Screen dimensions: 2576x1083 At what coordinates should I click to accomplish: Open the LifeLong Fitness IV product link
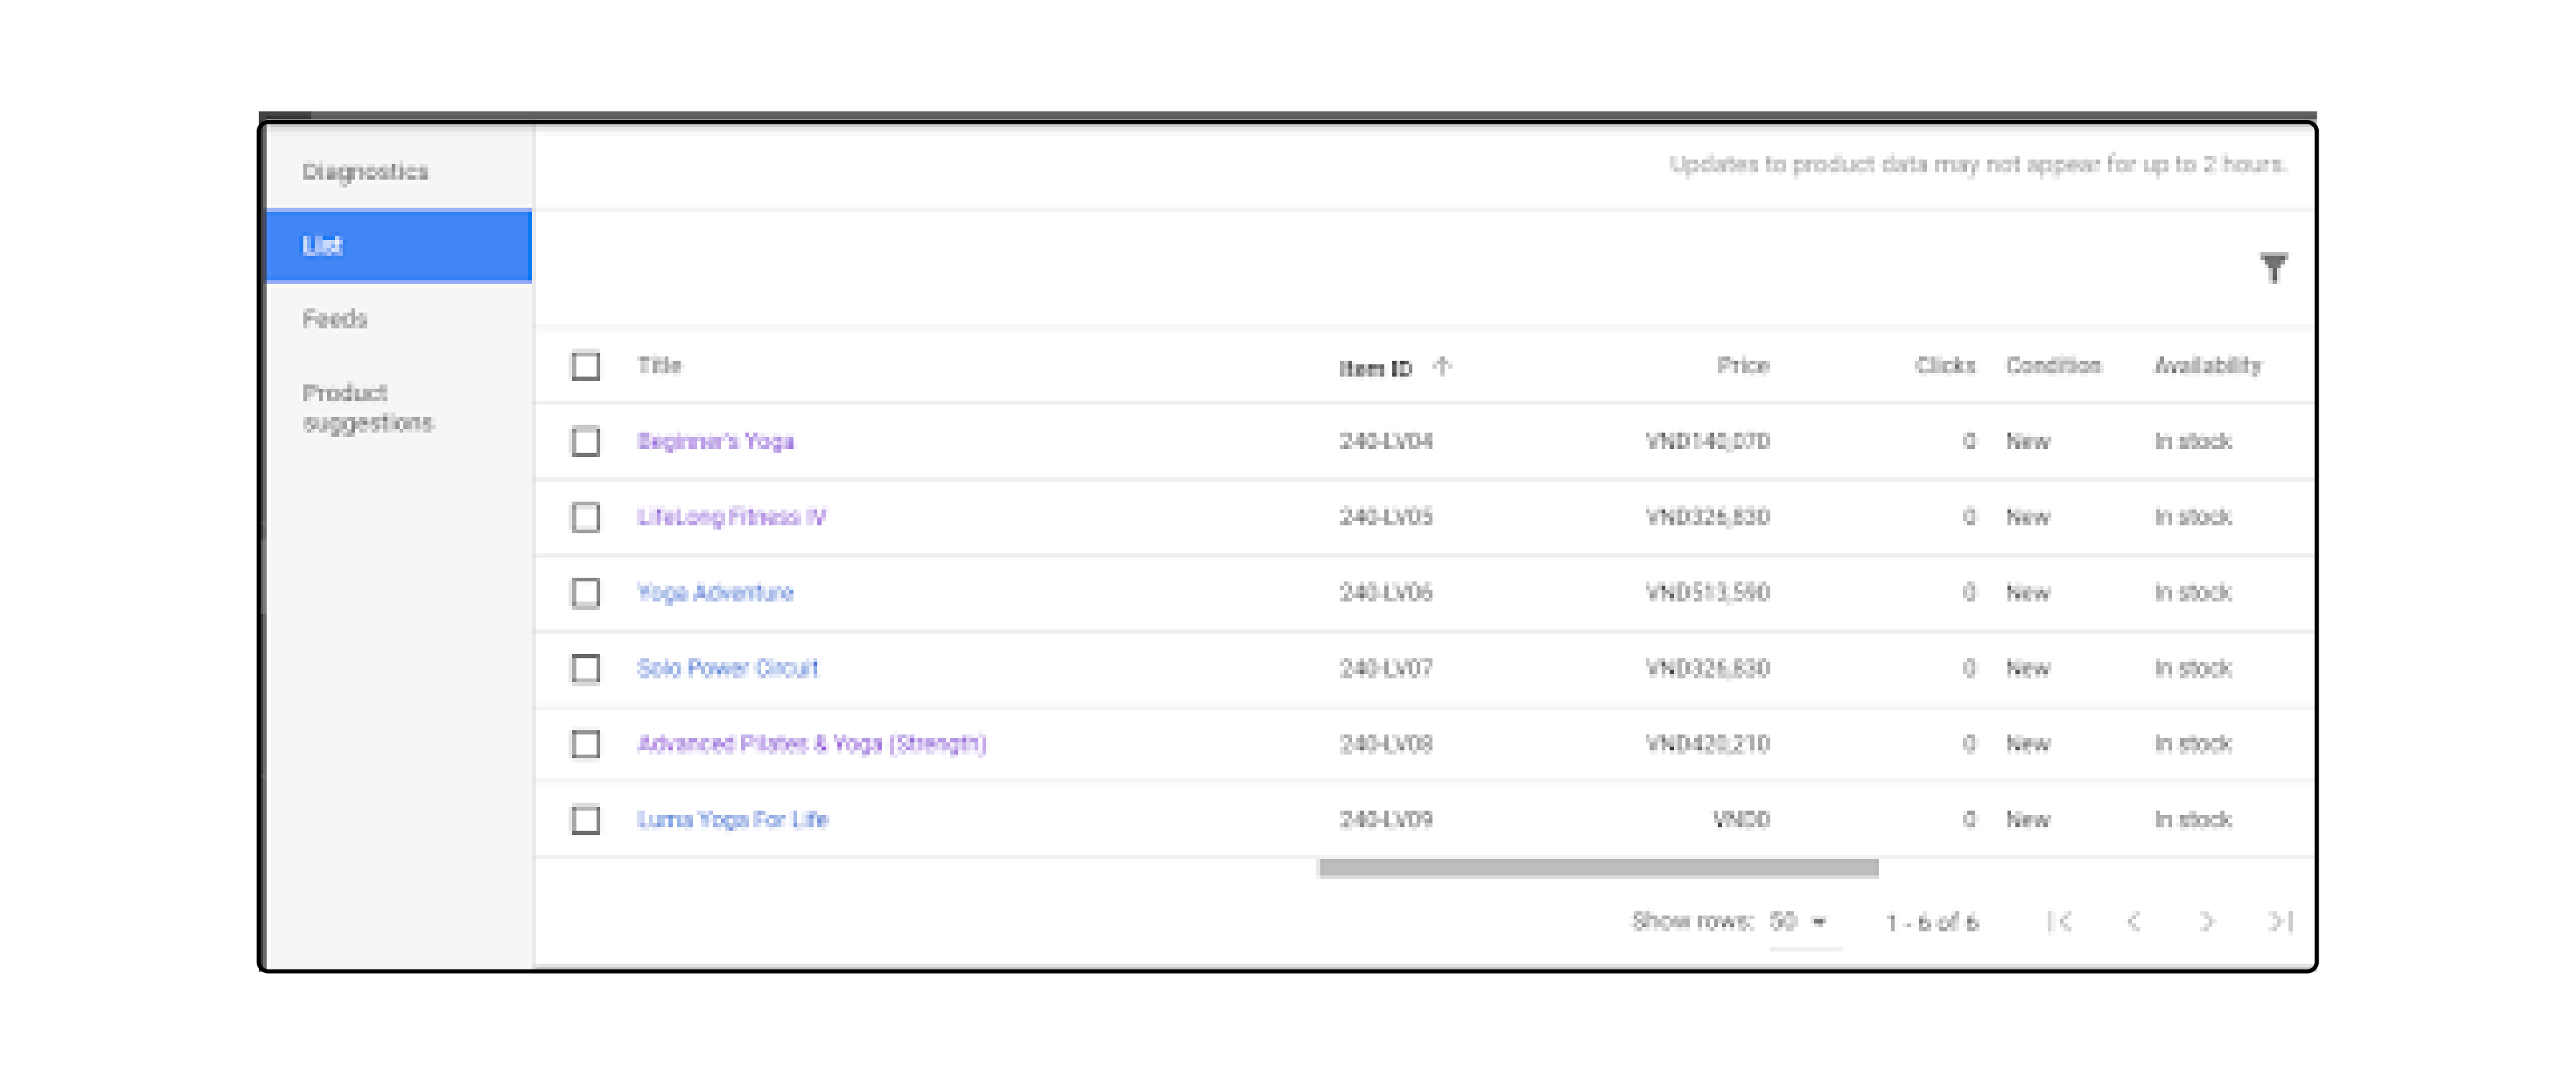point(731,517)
